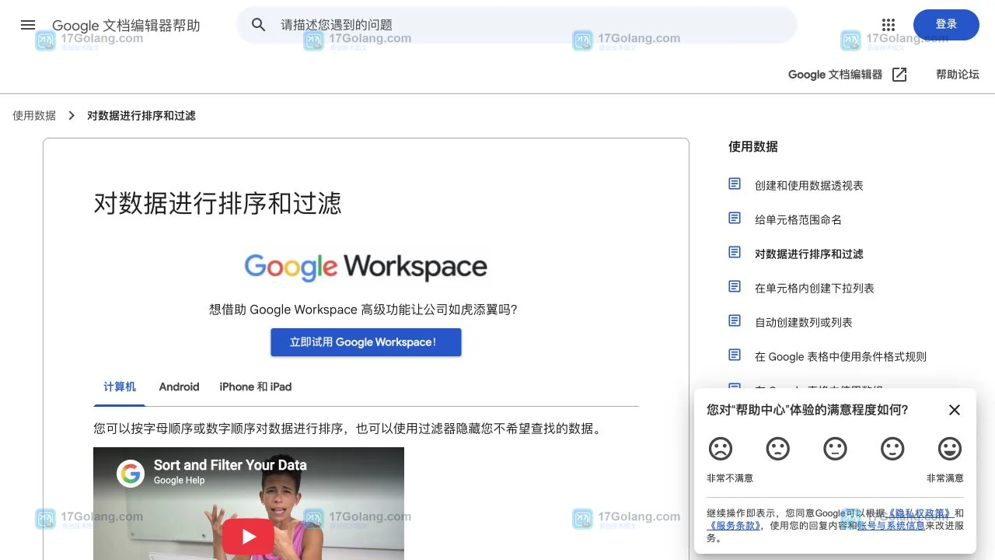Open the 《隐私权政策》 link
Viewport: 995px width, 560px height.
(x=920, y=513)
